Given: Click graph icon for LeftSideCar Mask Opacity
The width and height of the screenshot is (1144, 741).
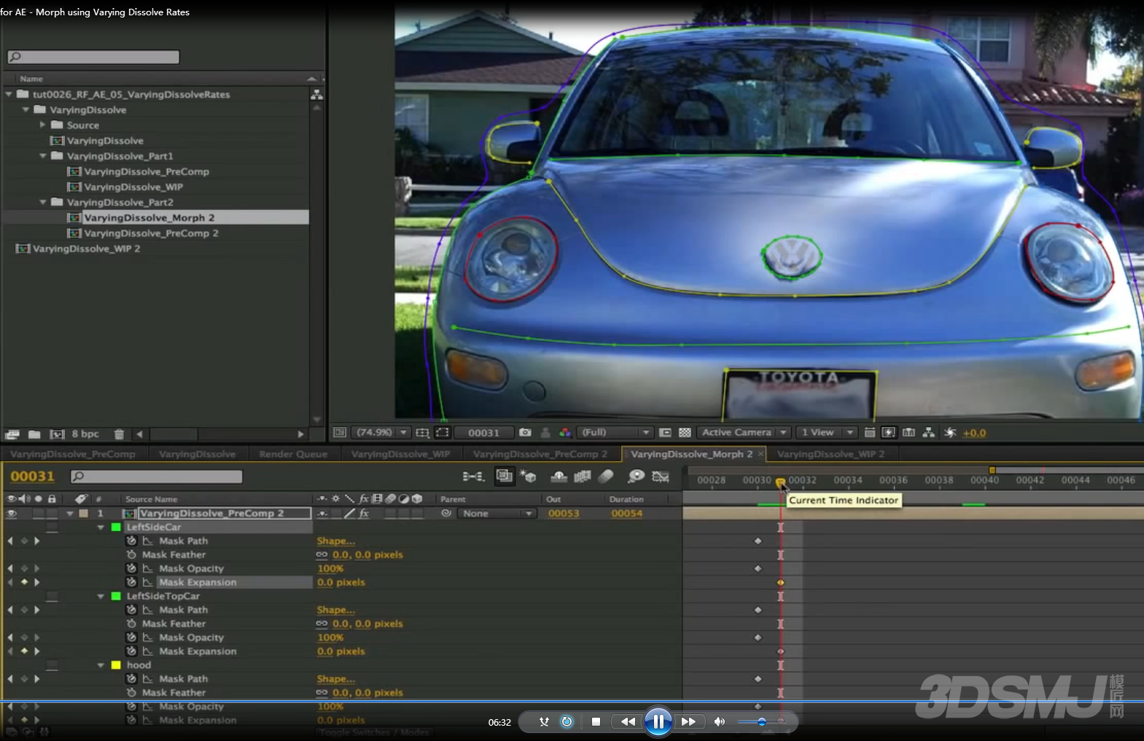Looking at the screenshot, I should coord(148,568).
